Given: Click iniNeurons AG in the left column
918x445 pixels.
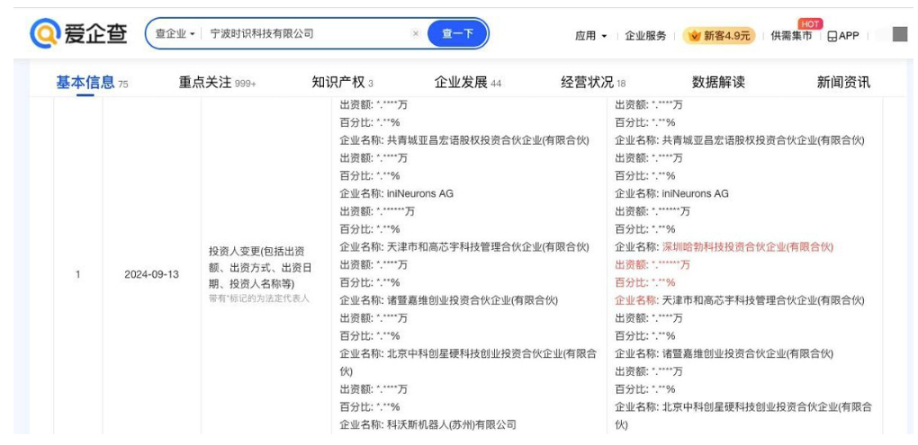Looking at the screenshot, I should tap(419, 193).
